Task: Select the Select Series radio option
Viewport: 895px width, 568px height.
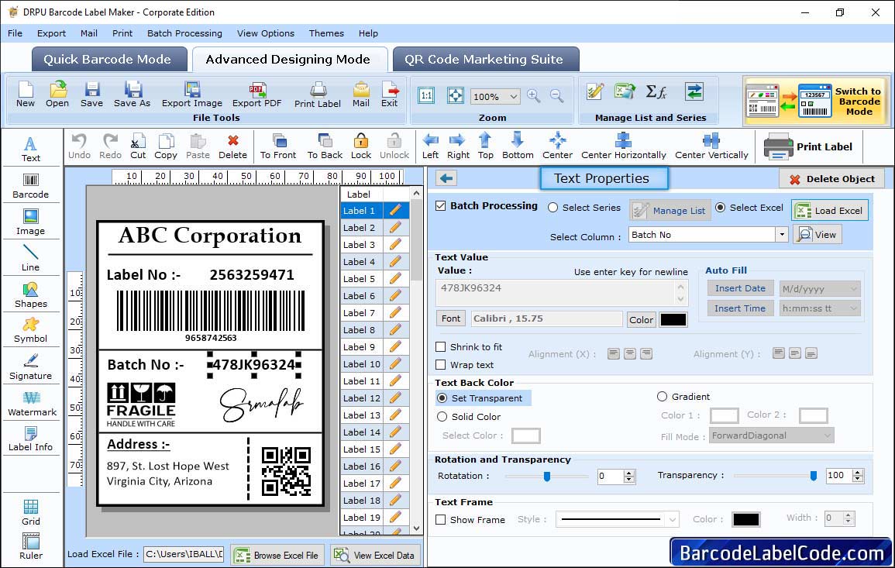Action: pos(552,208)
